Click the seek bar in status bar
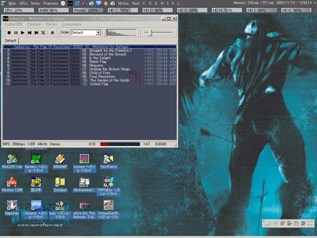Screen dimensions: 317x238 [x=119, y=144]
